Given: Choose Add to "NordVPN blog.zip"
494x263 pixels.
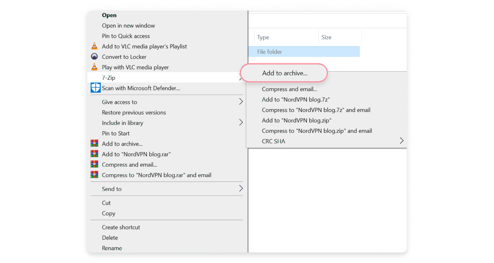Looking at the screenshot, I should pyautogui.click(x=296, y=120).
